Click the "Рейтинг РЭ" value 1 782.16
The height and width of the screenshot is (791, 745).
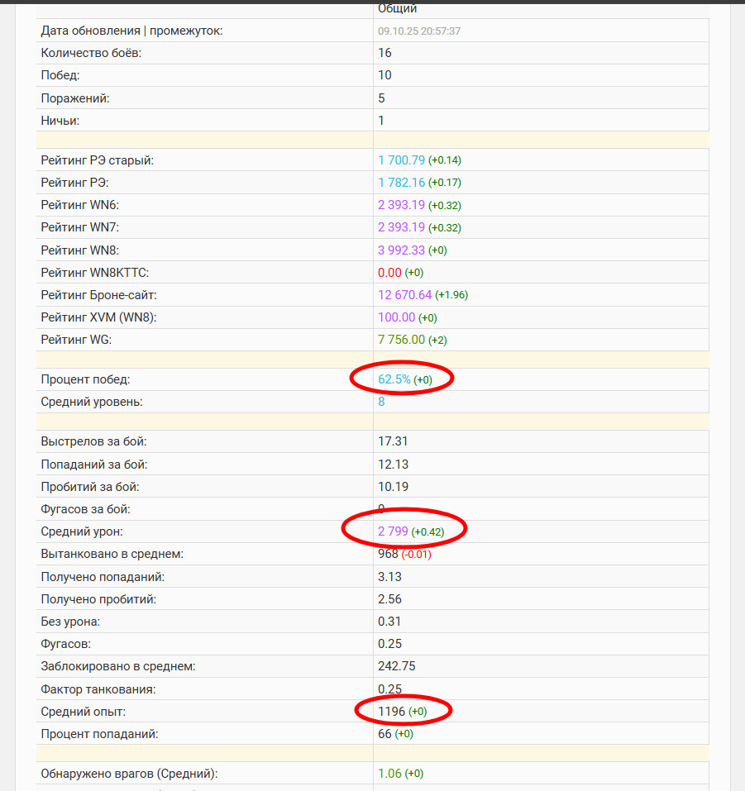(x=401, y=182)
